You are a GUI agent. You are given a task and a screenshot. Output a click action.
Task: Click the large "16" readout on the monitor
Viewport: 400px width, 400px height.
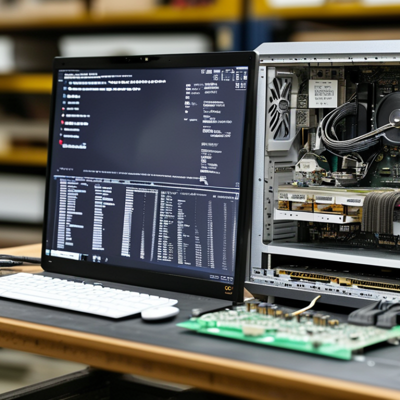pos(215,77)
